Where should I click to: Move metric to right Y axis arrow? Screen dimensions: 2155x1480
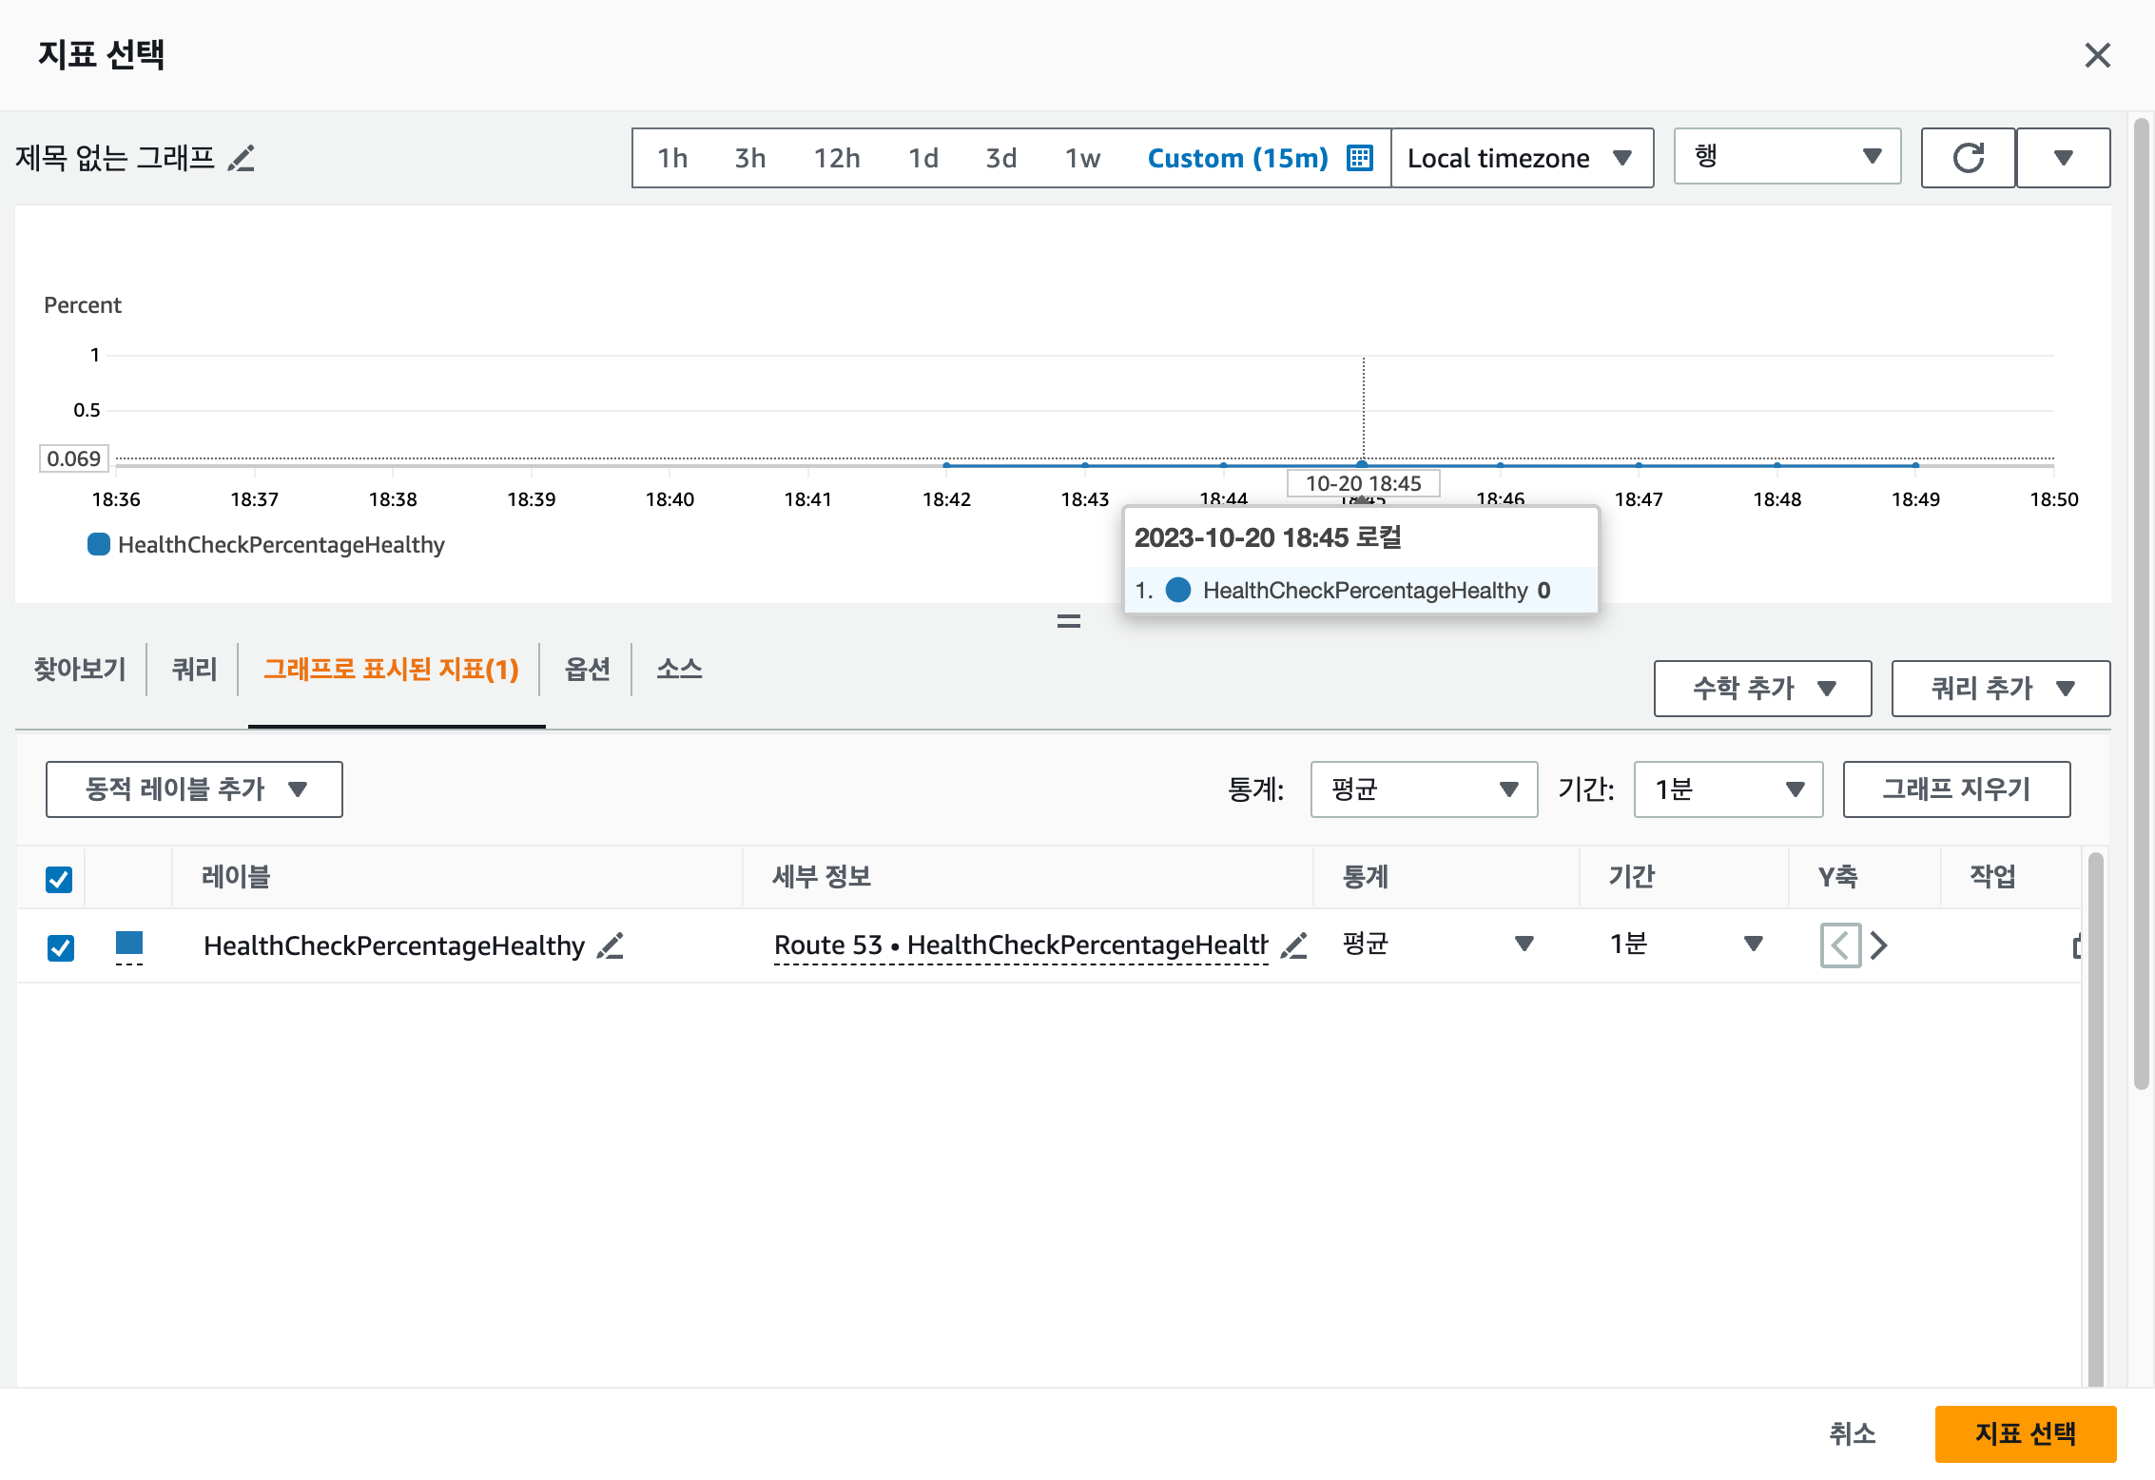click(x=1879, y=945)
